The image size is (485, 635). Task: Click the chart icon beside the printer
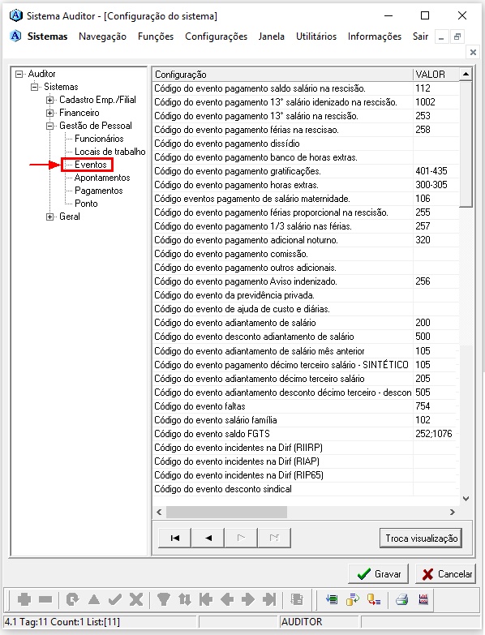click(x=423, y=599)
